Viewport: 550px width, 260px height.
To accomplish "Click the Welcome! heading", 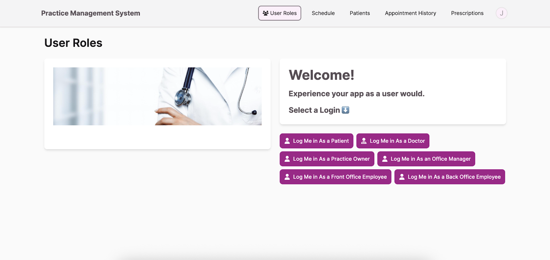I will pyautogui.click(x=321, y=75).
